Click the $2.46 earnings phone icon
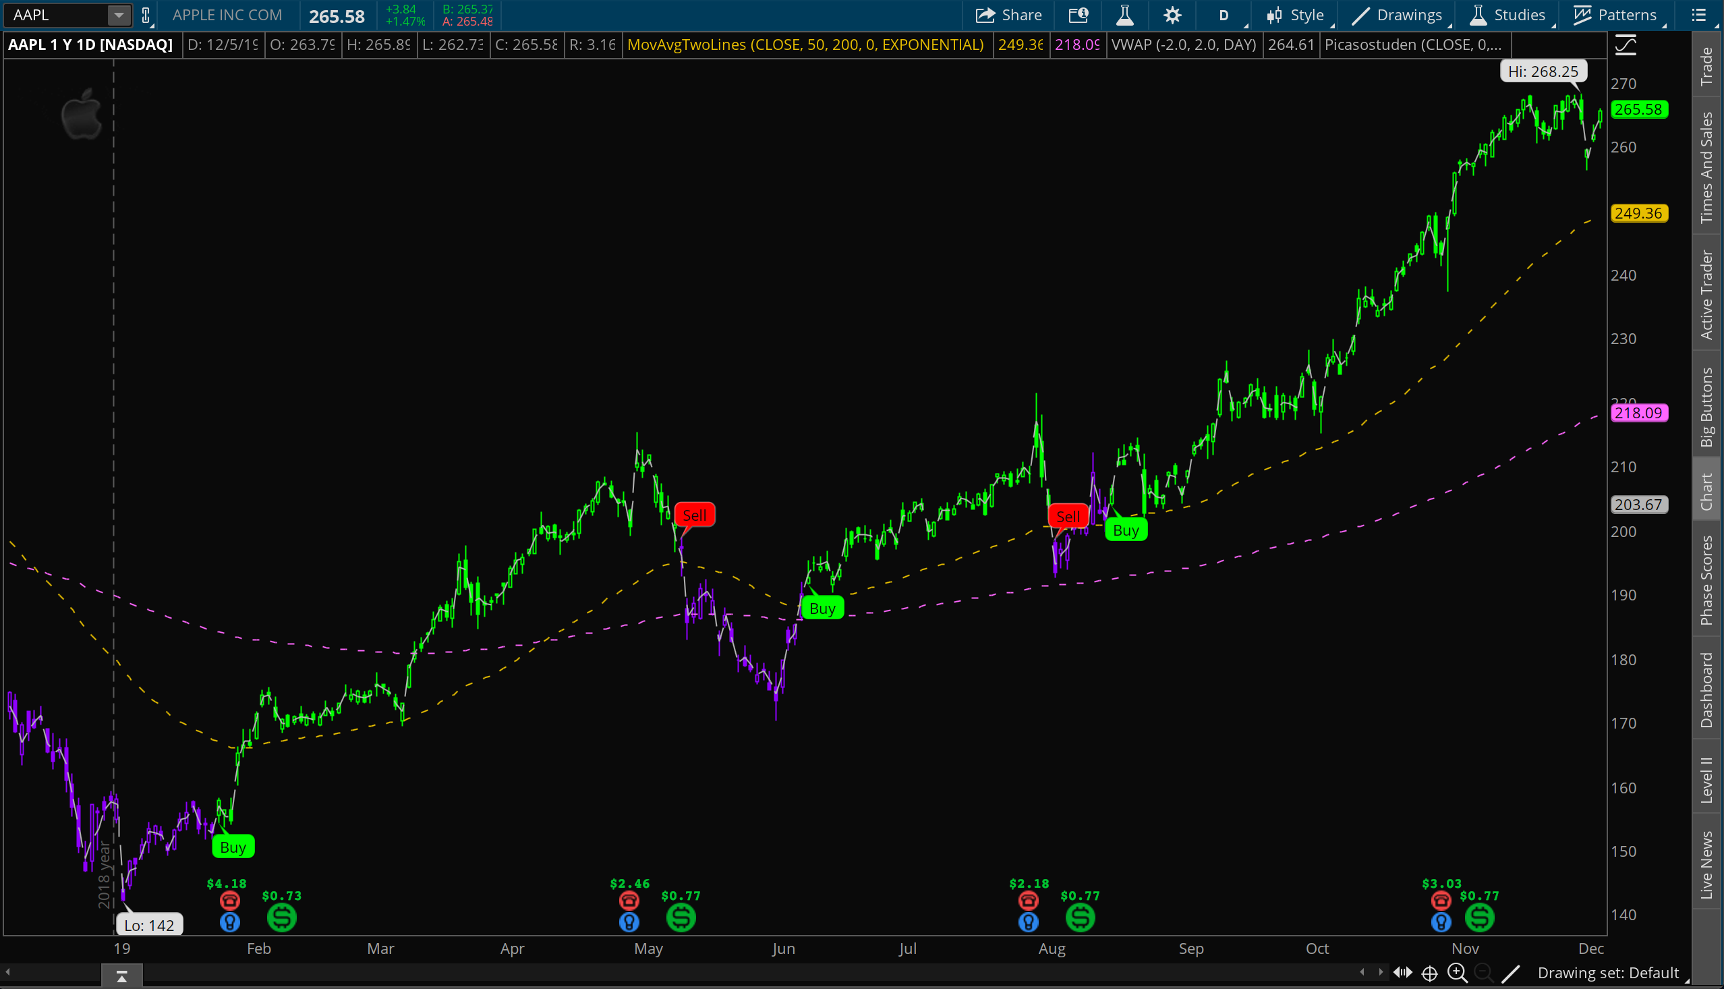The width and height of the screenshot is (1724, 989). tap(629, 901)
